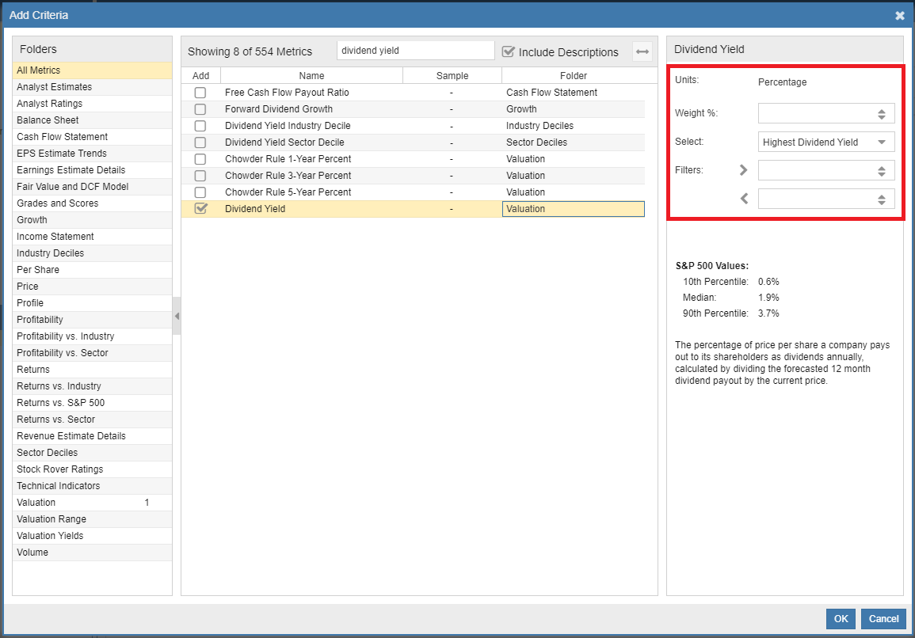
Task: Open the Highest Dividend Yield select dropdown
Action: tap(825, 142)
